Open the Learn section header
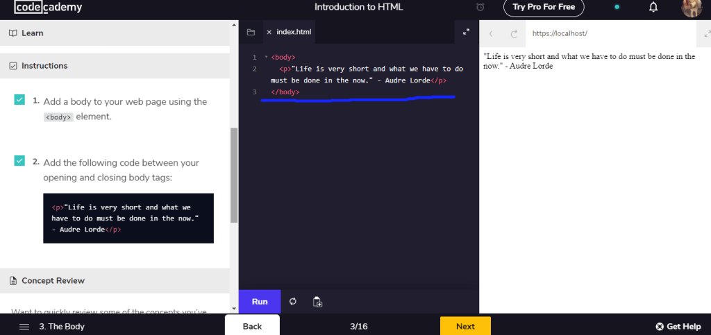The width and height of the screenshot is (711, 335). point(32,33)
